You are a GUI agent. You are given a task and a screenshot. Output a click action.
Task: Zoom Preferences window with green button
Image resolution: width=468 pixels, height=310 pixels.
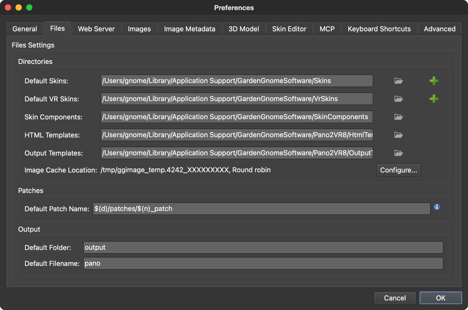coord(29,8)
